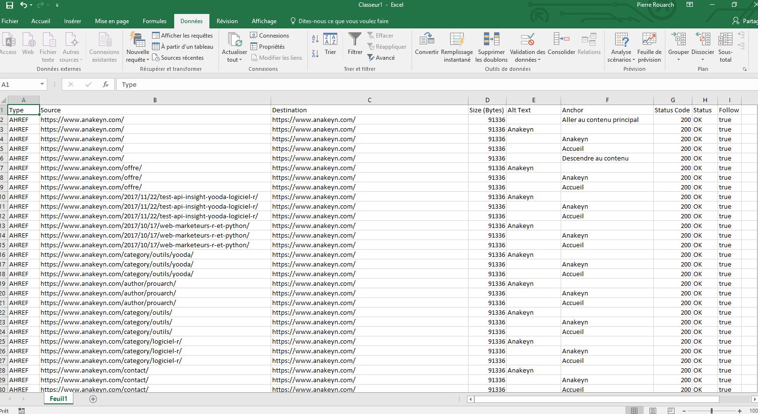758x414 pixels.
Task: Switch to the Insérer tab
Action: coord(72,21)
